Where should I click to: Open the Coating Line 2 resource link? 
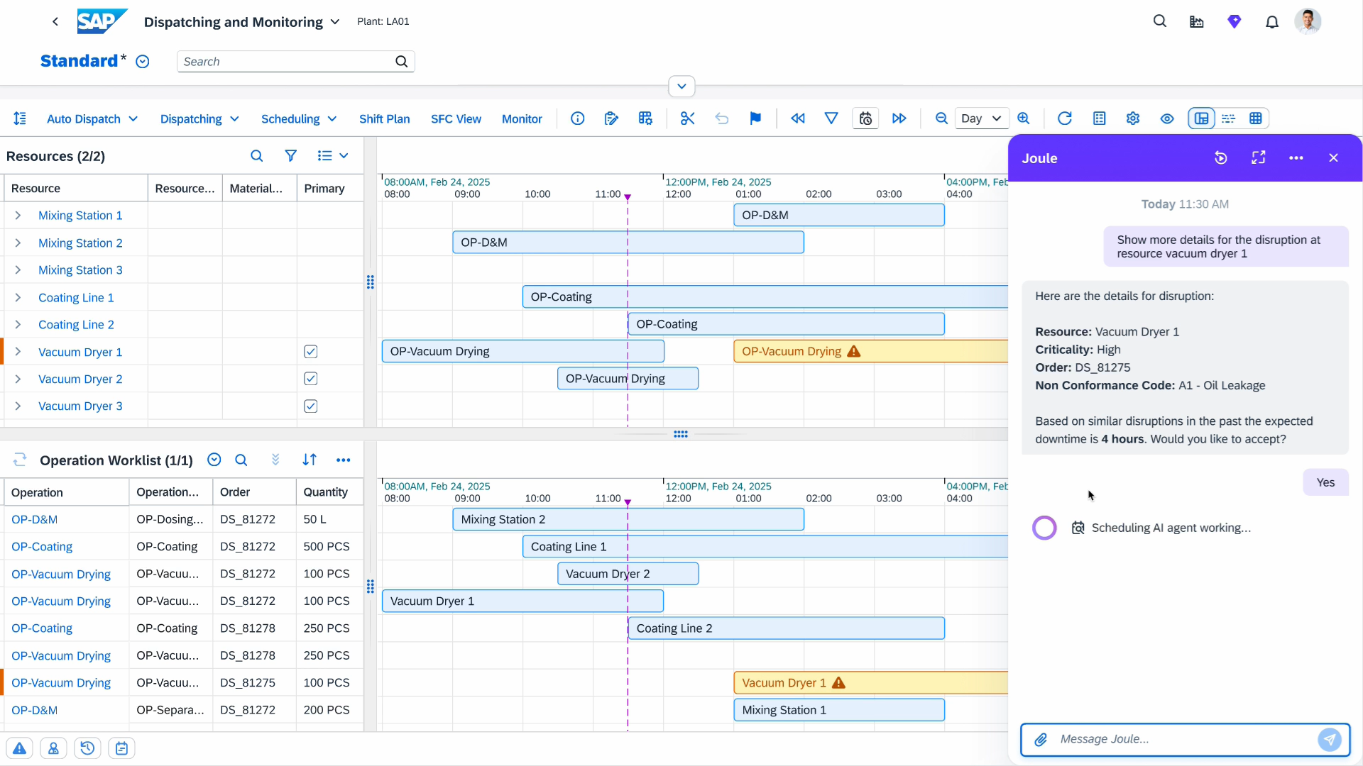76,325
